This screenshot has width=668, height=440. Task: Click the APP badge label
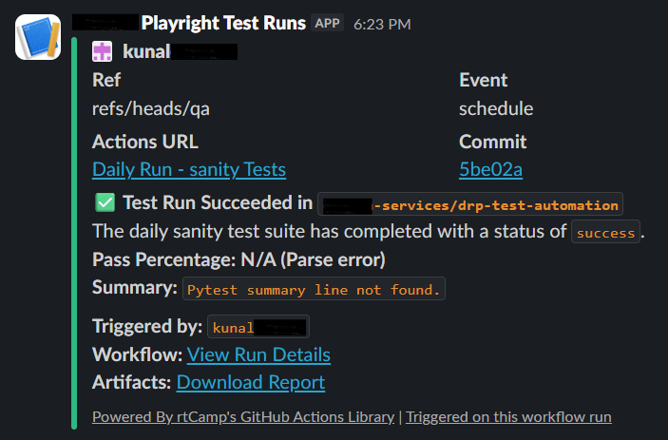tap(327, 23)
